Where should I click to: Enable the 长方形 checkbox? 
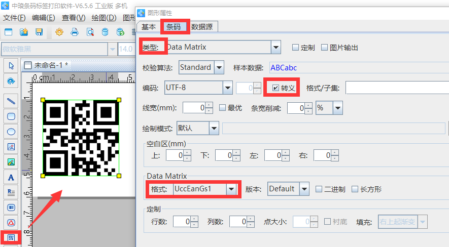tap(355, 189)
